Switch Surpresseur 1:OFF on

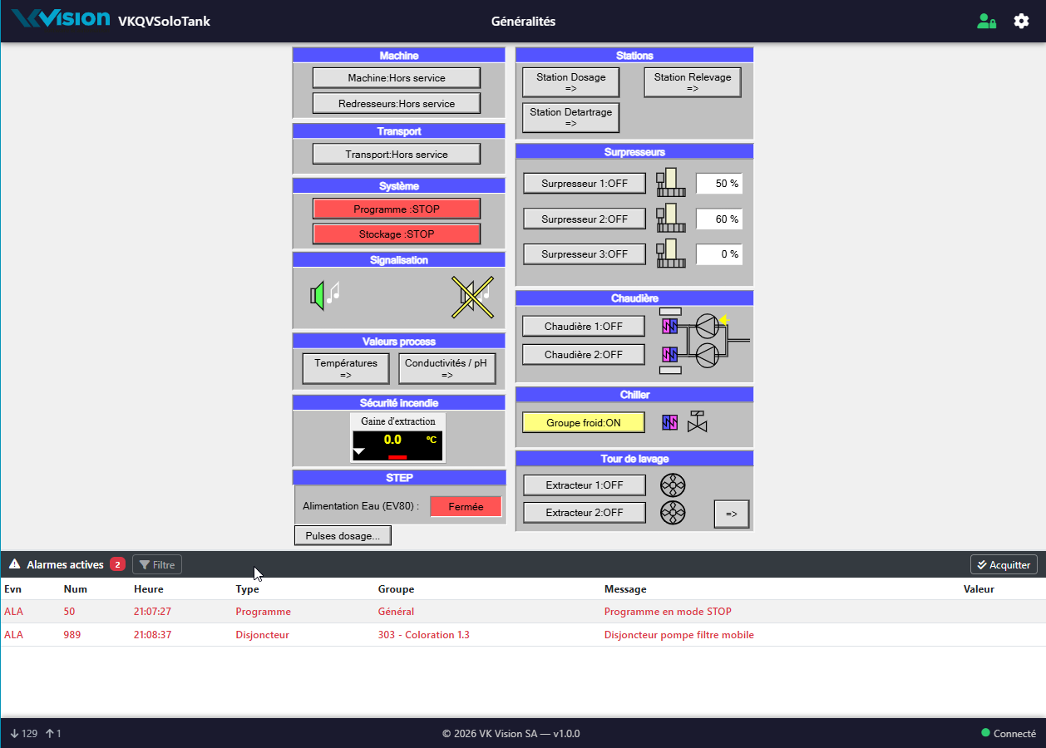pyautogui.click(x=585, y=184)
